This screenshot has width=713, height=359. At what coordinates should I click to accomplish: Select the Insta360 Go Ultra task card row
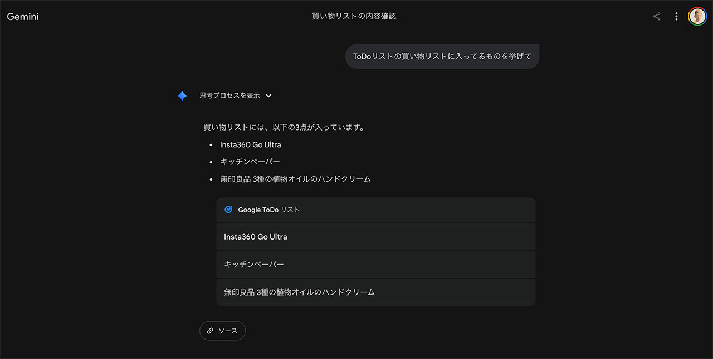[x=375, y=237]
